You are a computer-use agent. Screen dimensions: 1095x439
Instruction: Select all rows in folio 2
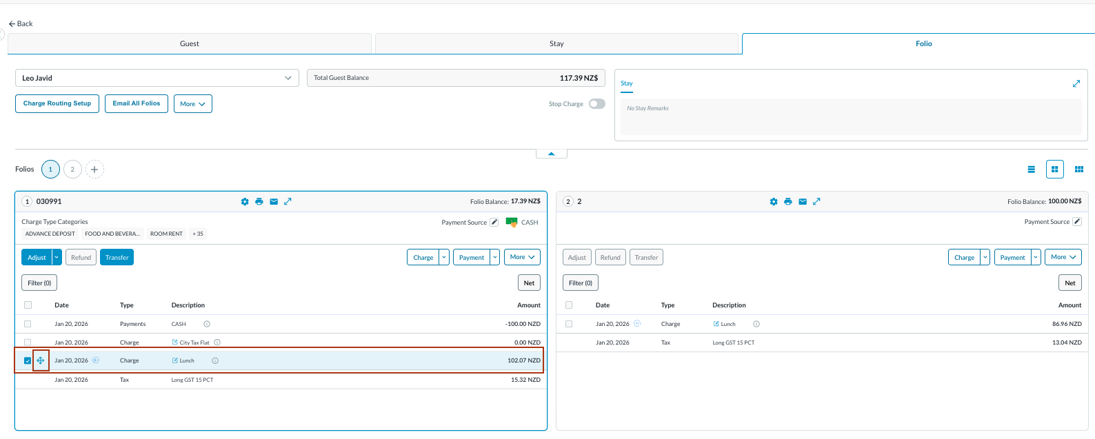(x=569, y=305)
